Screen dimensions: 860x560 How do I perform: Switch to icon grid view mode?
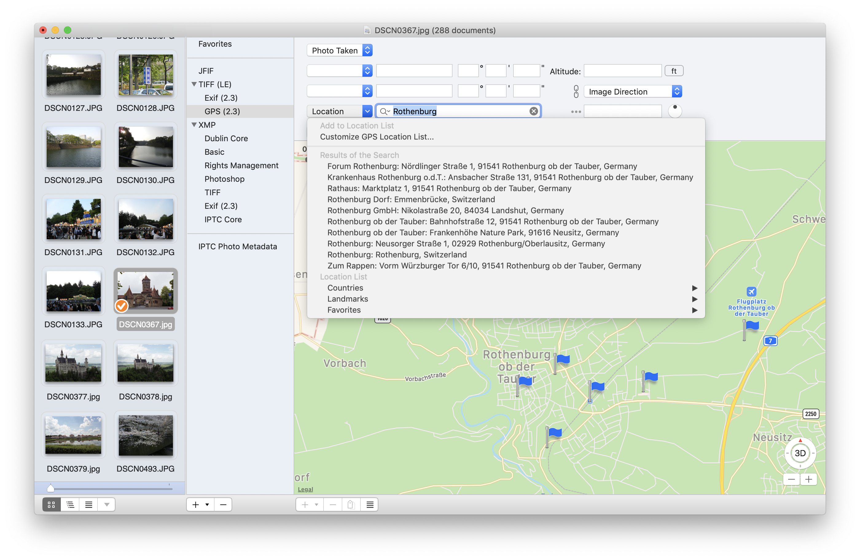51,505
